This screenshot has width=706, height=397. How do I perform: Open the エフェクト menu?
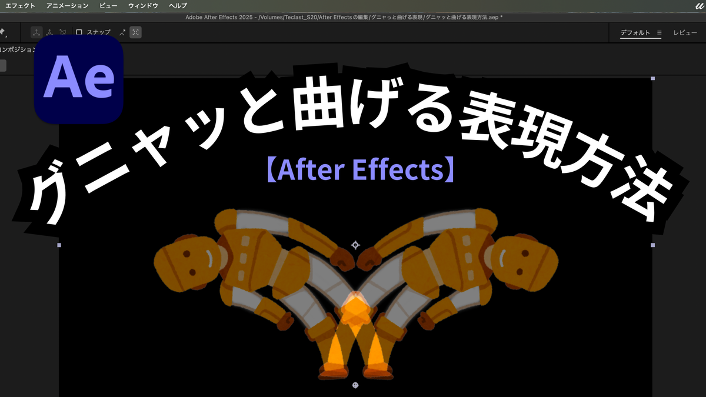19,5
